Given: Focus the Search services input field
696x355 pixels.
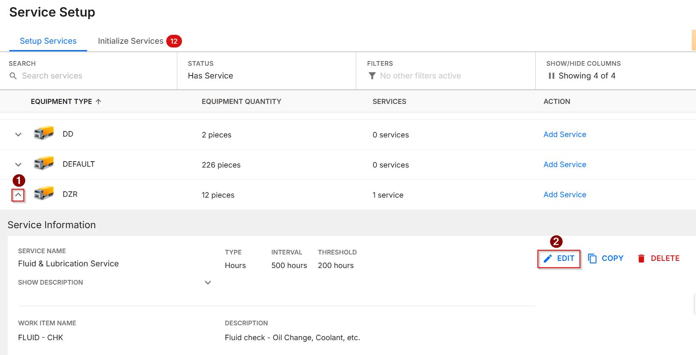Looking at the screenshot, I should 88,76.
